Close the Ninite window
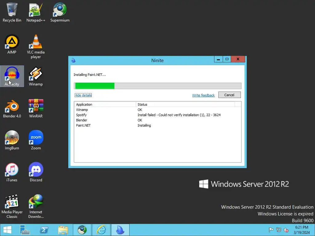This screenshot has width=315, height=236. point(238,59)
